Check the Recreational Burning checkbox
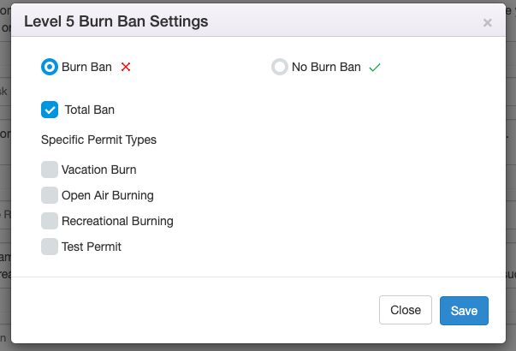The height and width of the screenshot is (351, 516). (50, 221)
